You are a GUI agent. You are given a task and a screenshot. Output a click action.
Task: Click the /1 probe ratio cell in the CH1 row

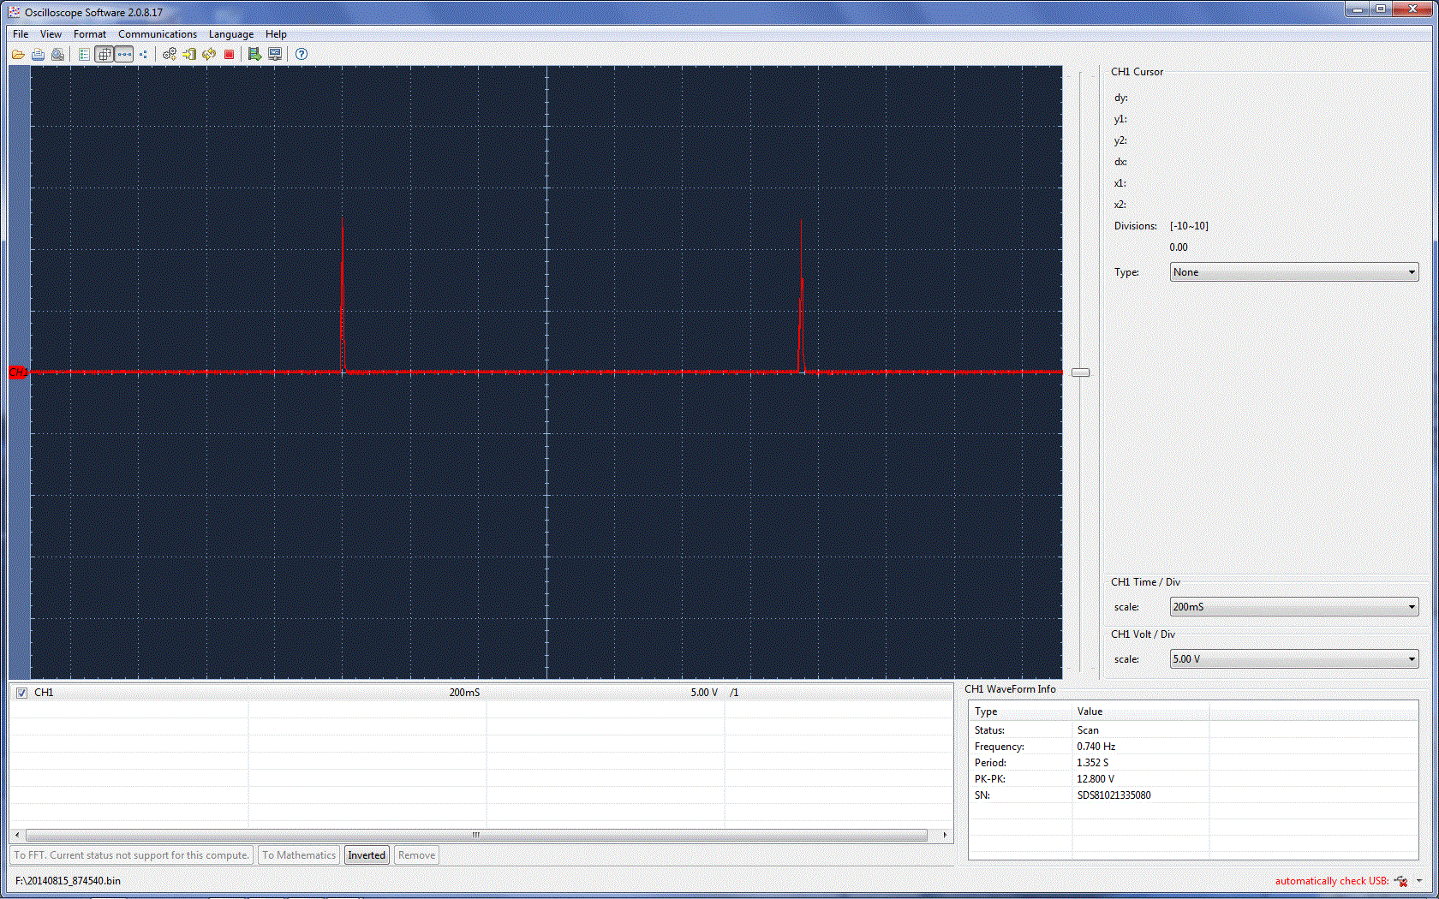734,693
